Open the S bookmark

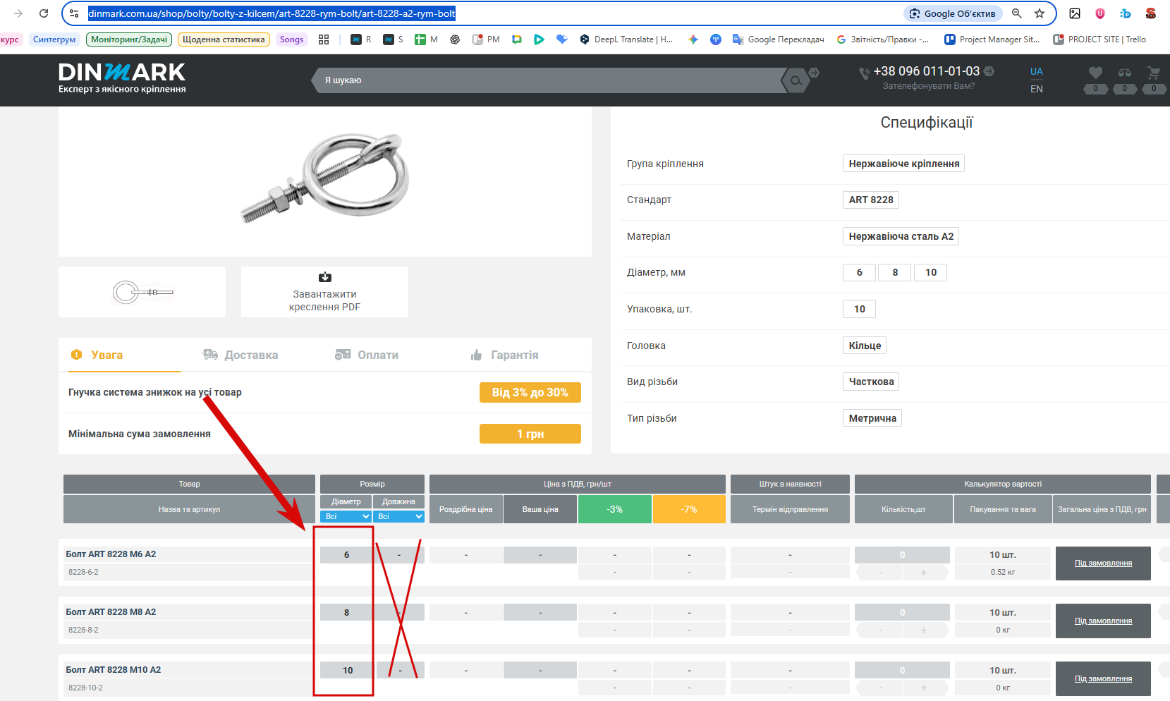point(394,39)
